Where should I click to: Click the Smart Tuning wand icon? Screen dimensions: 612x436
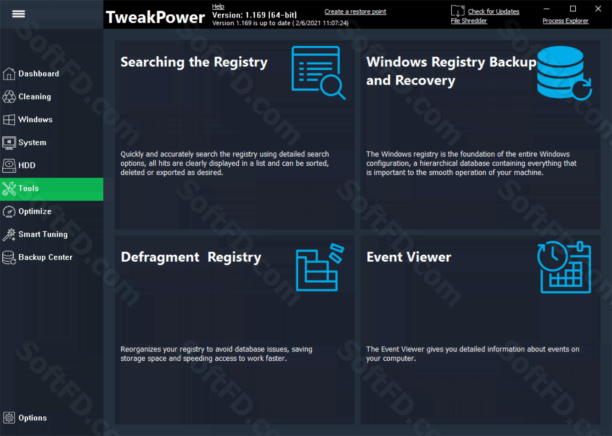point(9,234)
